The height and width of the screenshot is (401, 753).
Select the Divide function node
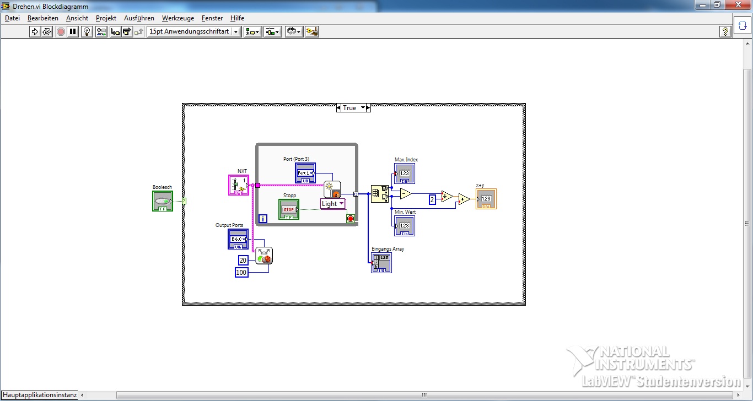447,197
